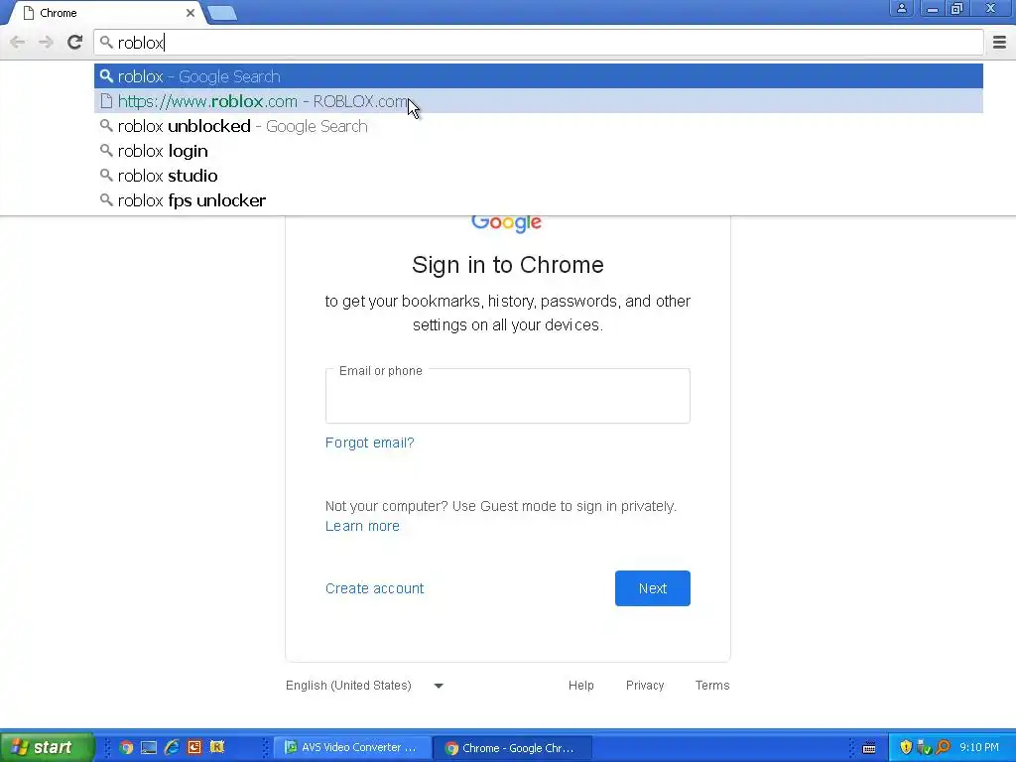This screenshot has height=762, width=1016.
Task: Click the security shield tray icon
Action: 906,747
